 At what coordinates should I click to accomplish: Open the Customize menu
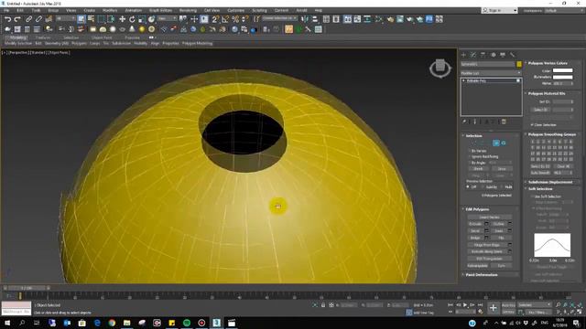236,10
